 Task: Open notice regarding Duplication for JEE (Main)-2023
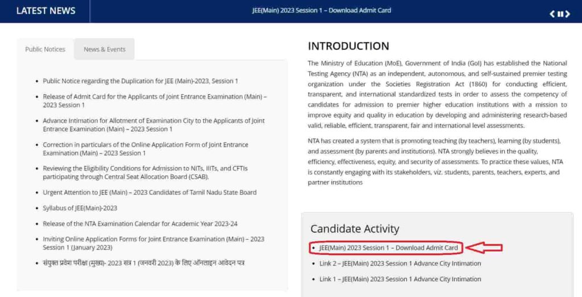click(140, 81)
